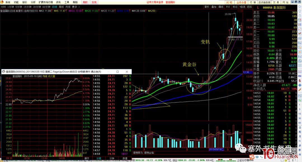The height and width of the screenshot is (162, 302).
Task: Switch chart to 15分钟 period
Action: point(27,7)
